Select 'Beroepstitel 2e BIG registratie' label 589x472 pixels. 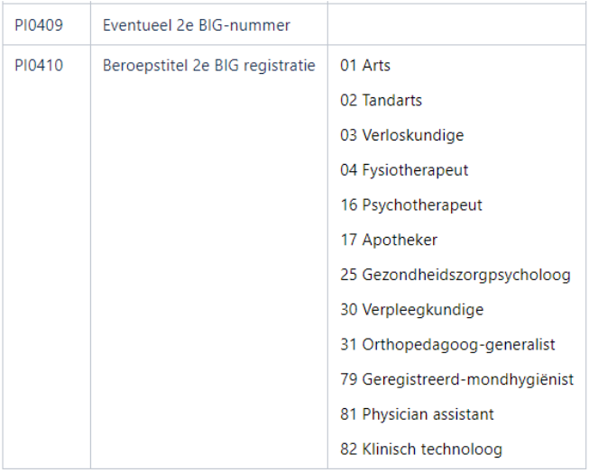(209, 65)
